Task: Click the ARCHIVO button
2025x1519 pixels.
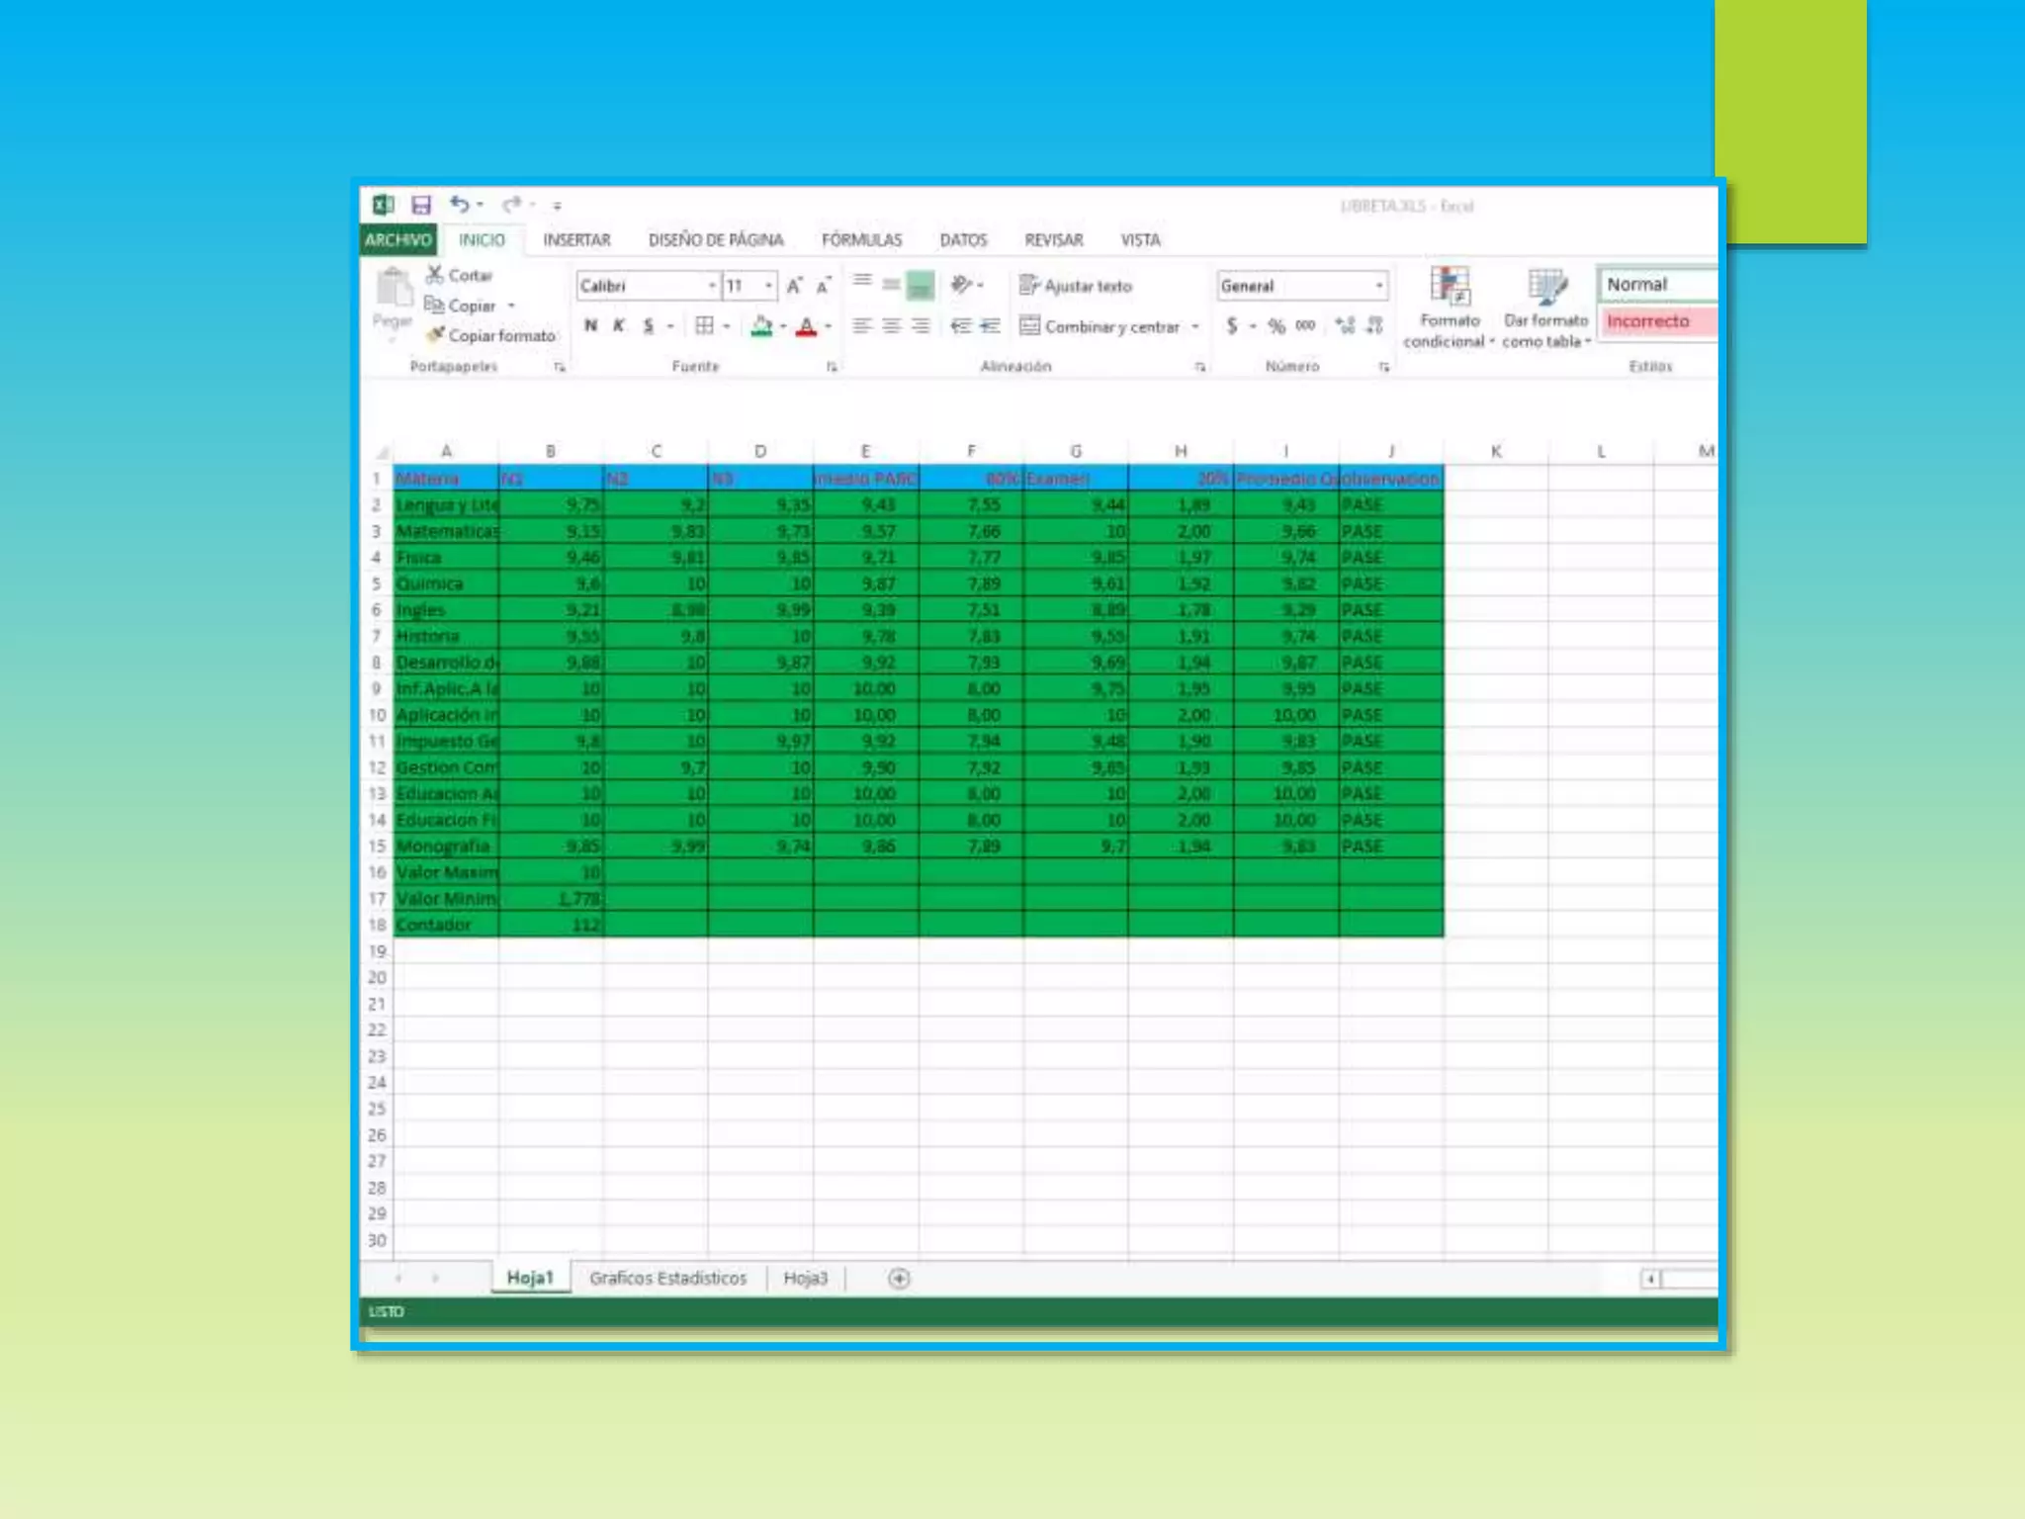Action: 397,240
